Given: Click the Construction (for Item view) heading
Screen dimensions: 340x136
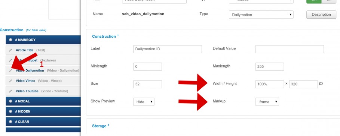Looking at the screenshot, I should point(23,30).
